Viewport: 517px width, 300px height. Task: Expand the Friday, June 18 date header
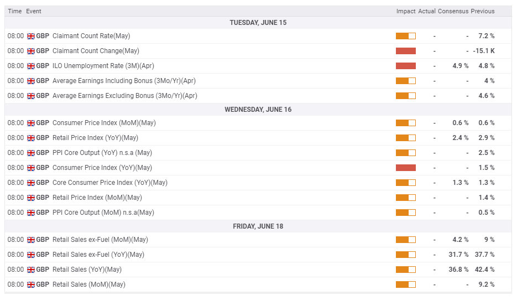pyautogui.click(x=258, y=226)
